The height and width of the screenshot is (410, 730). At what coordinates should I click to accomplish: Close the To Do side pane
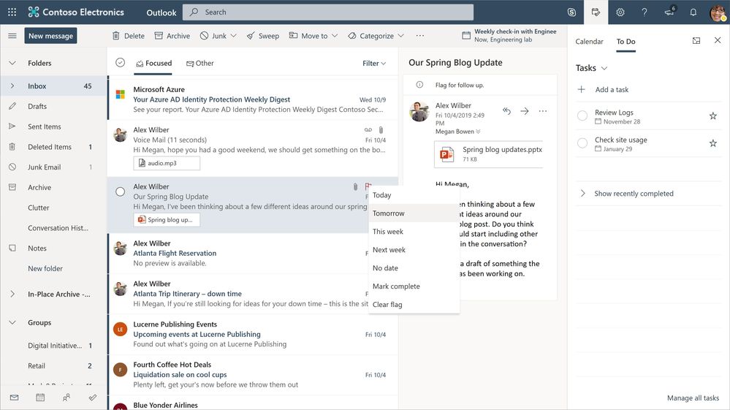718,40
